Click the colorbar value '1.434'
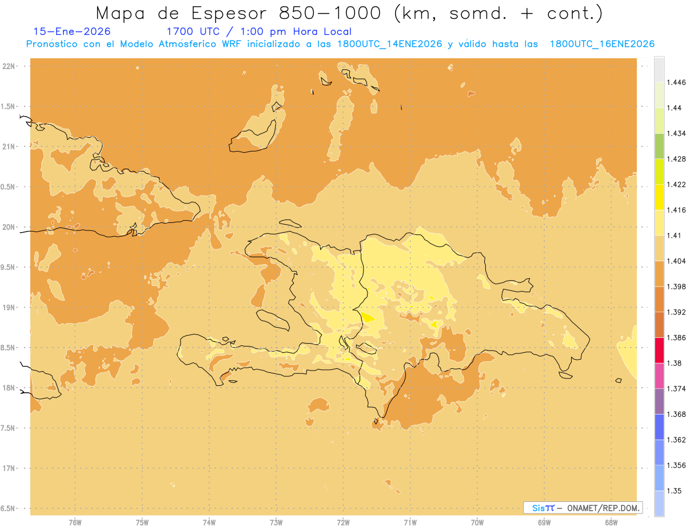The width and height of the screenshot is (686, 530). [676, 133]
